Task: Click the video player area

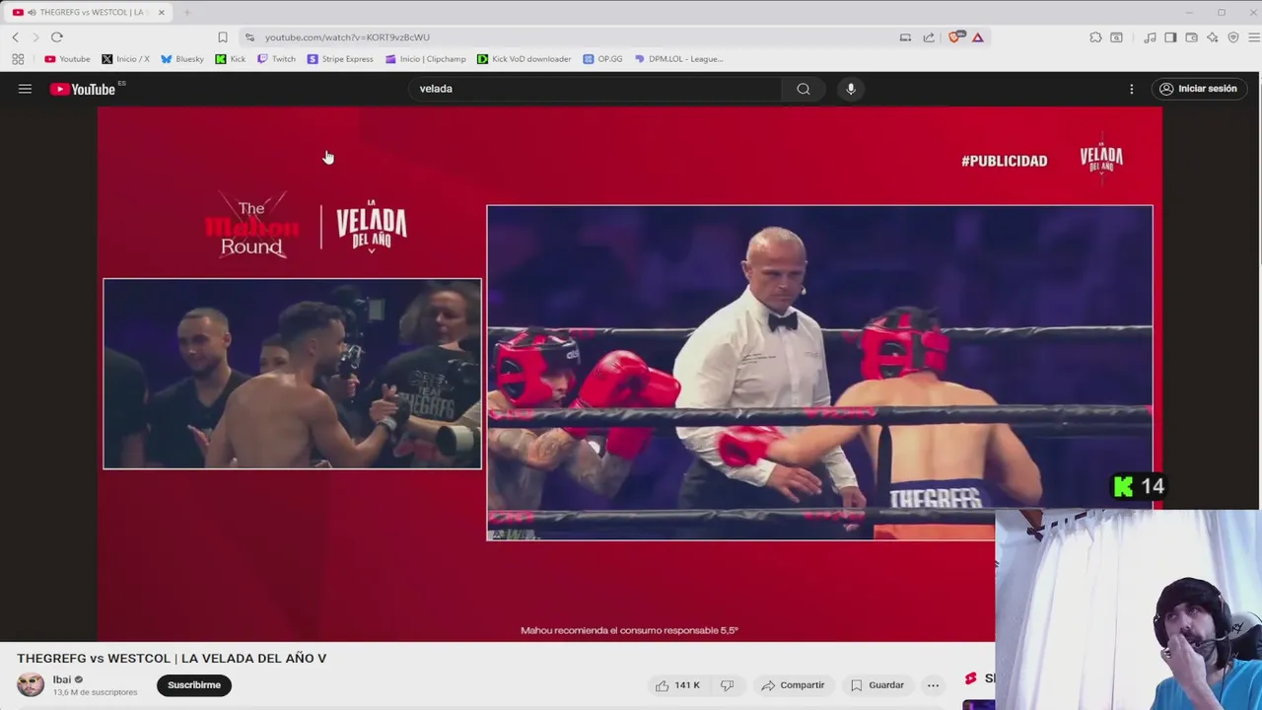Action: tap(629, 375)
